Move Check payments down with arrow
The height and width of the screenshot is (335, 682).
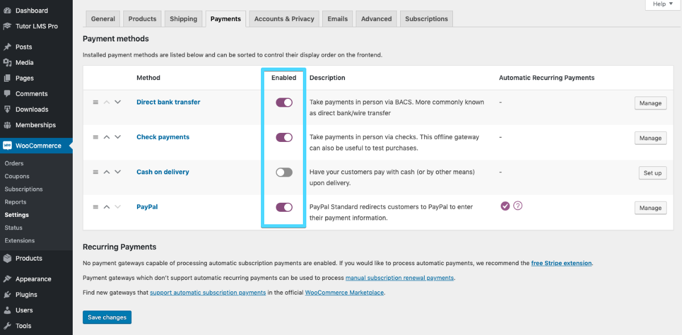point(118,137)
